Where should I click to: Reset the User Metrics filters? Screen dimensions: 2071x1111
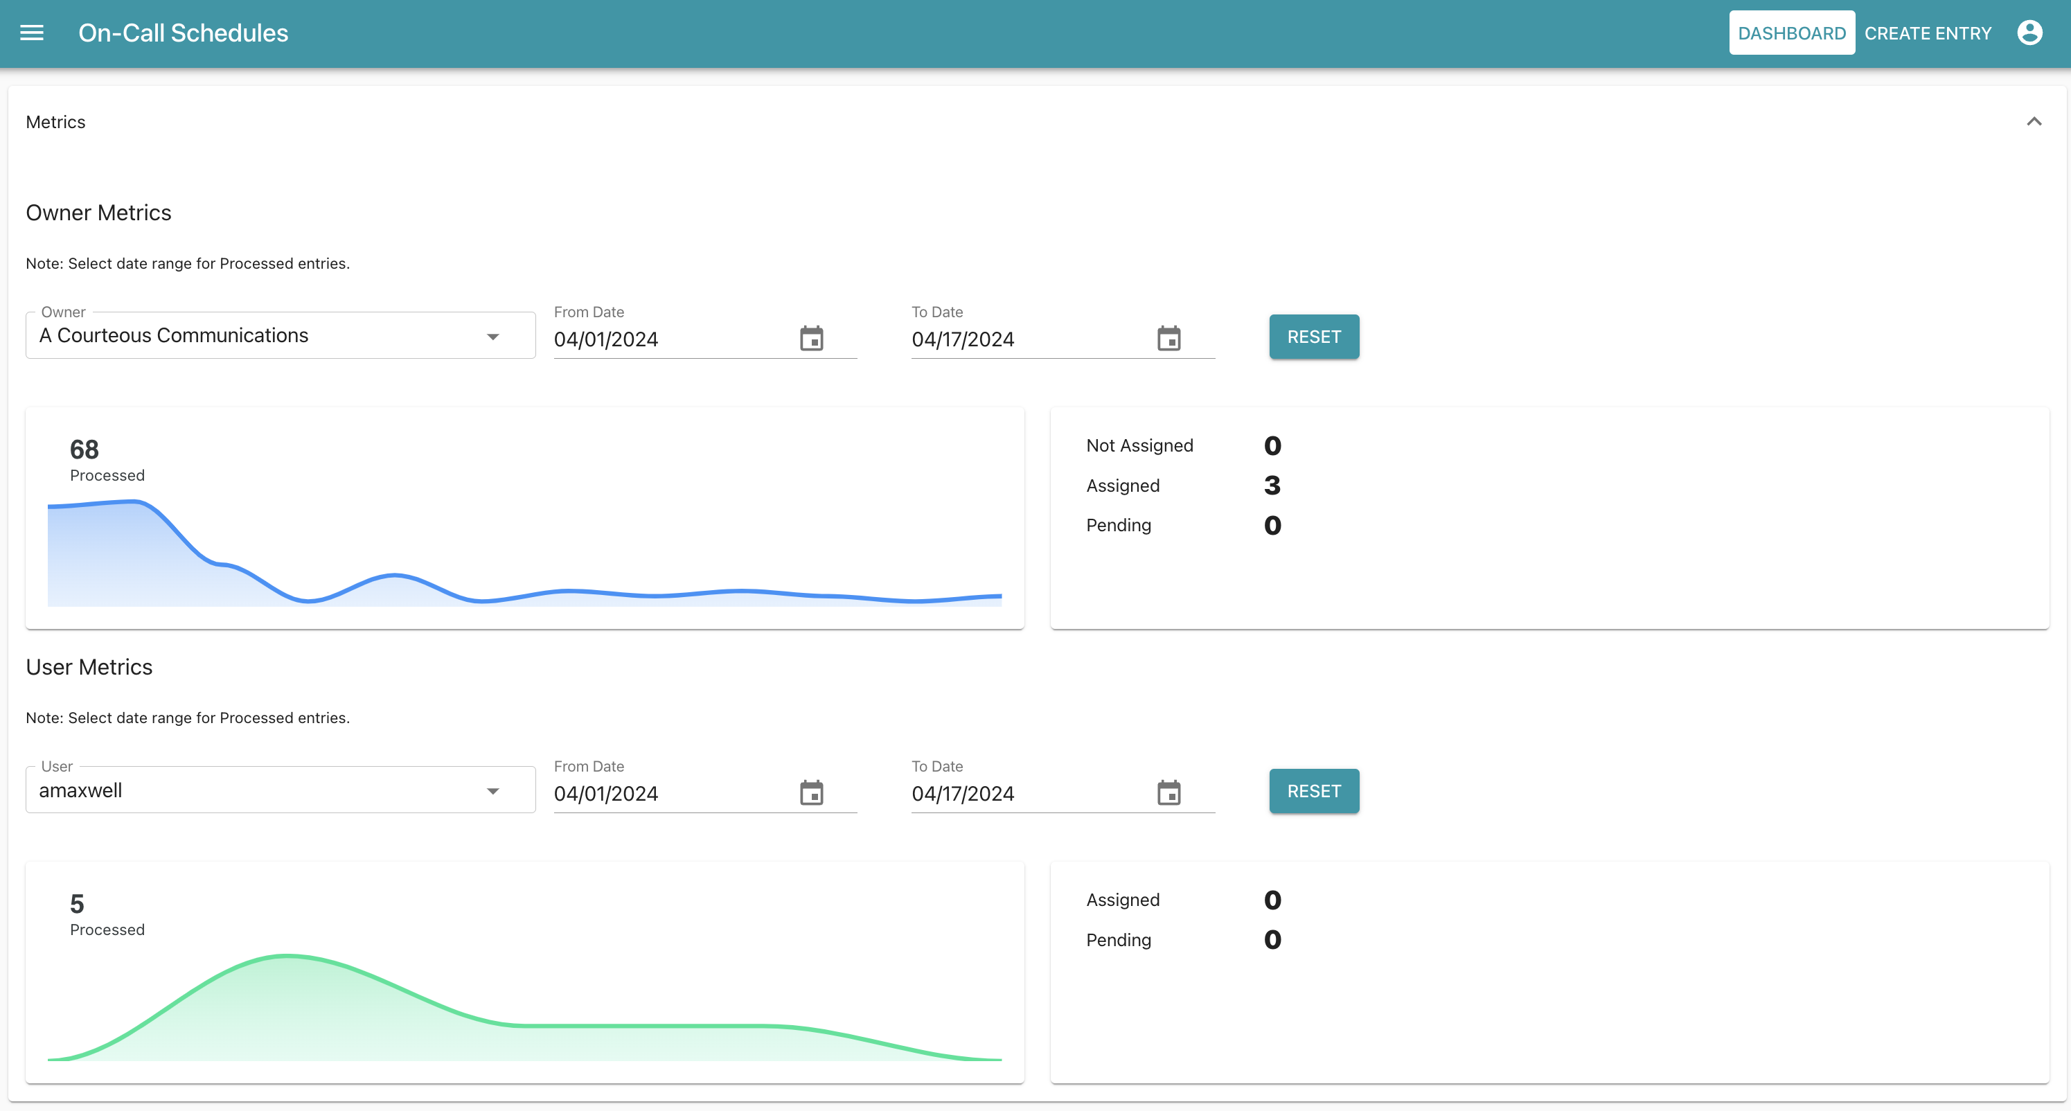click(1314, 791)
